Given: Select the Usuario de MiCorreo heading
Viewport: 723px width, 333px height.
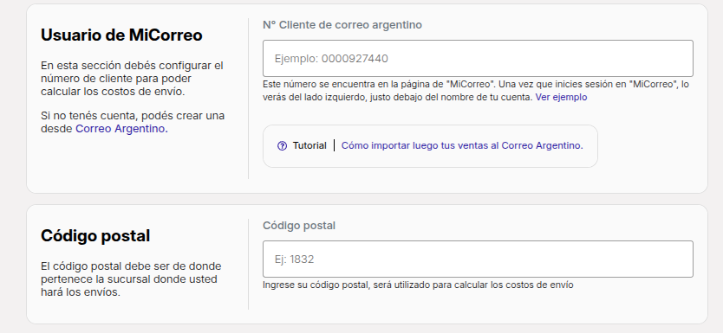Looking at the screenshot, I should [x=121, y=35].
